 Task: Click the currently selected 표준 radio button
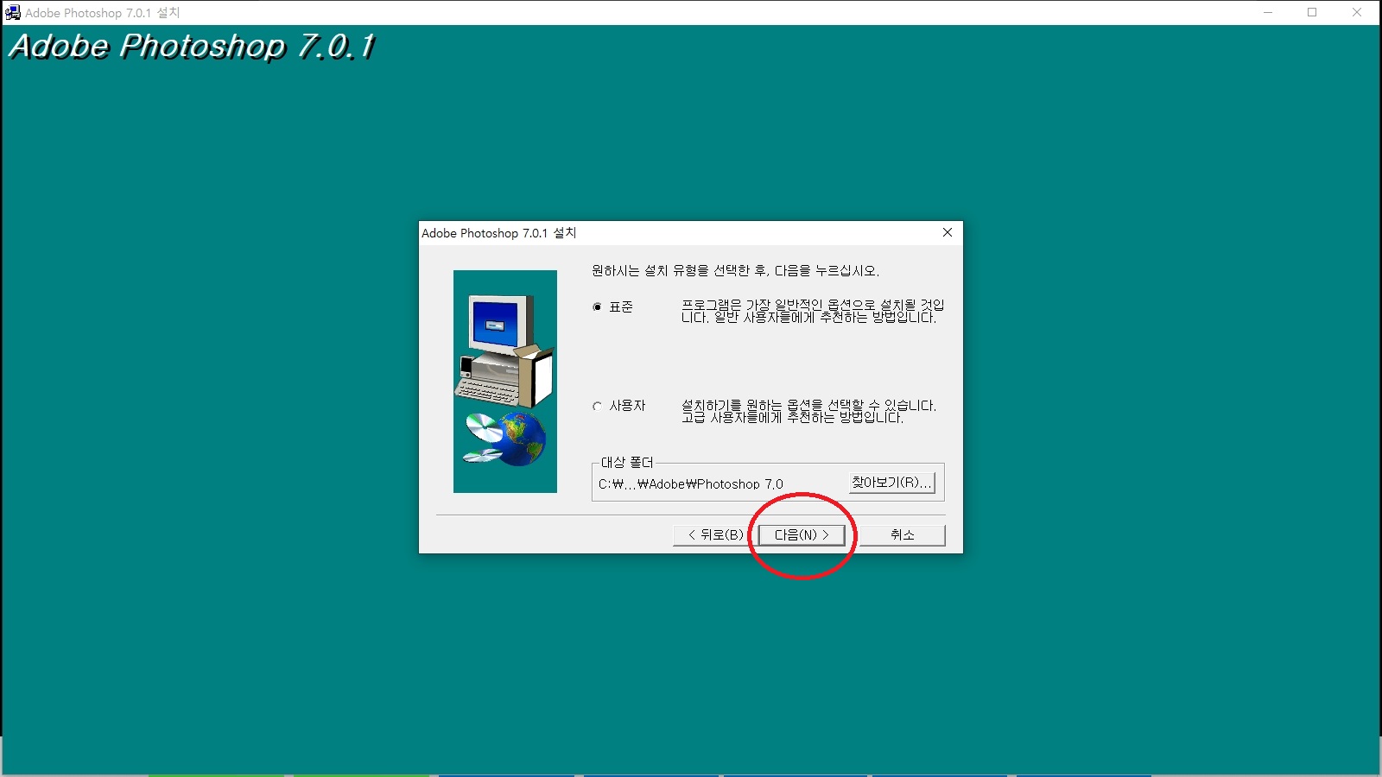(x=596, y=306)
